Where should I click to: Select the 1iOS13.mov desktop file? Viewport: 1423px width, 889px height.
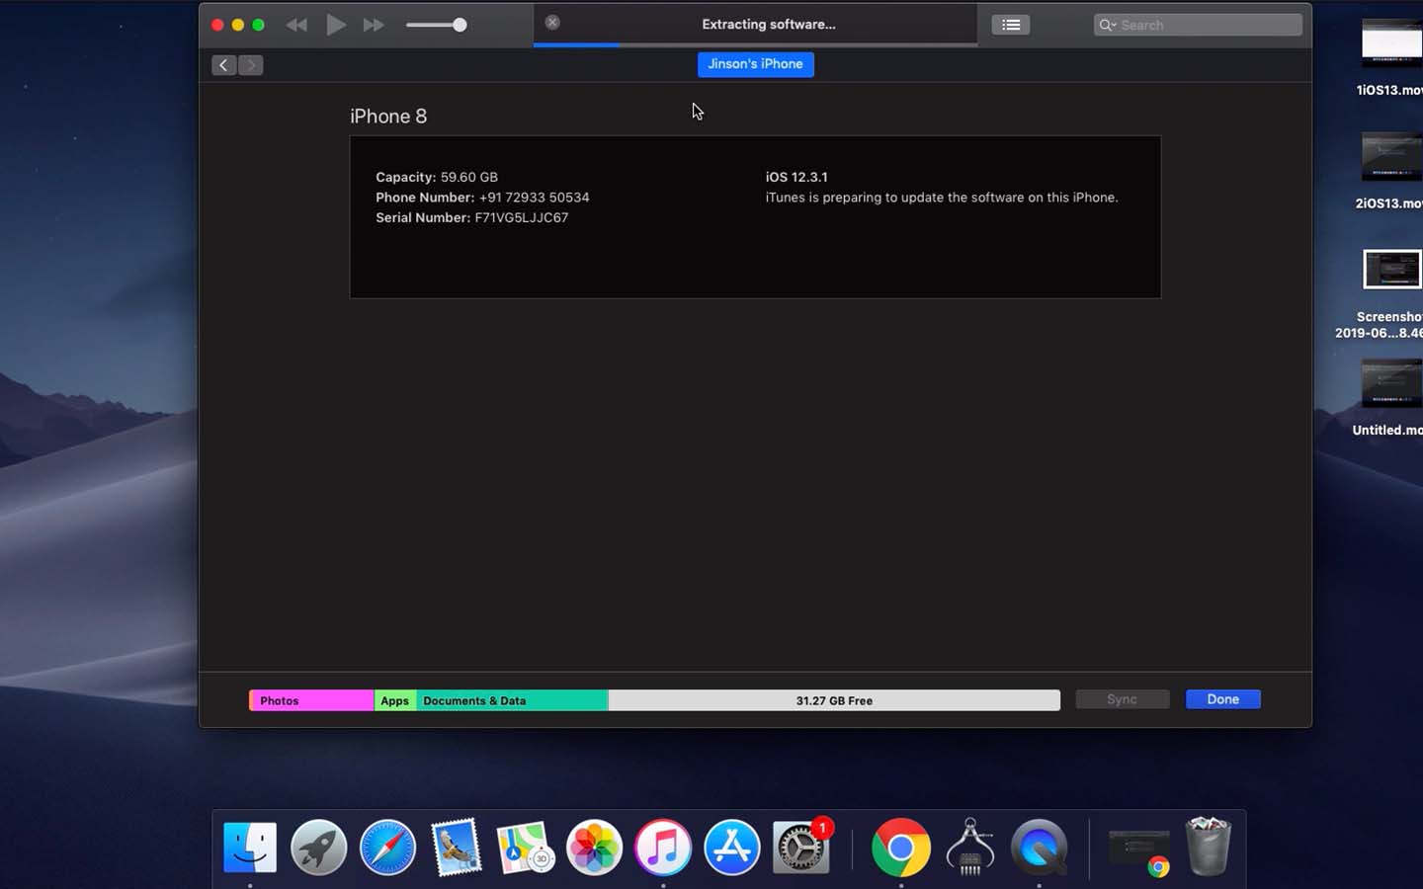[1389, 57]
